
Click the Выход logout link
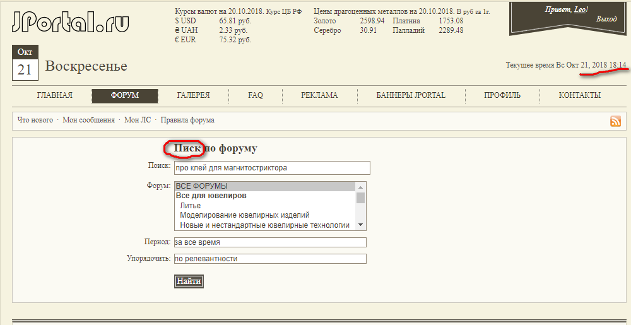606,19
